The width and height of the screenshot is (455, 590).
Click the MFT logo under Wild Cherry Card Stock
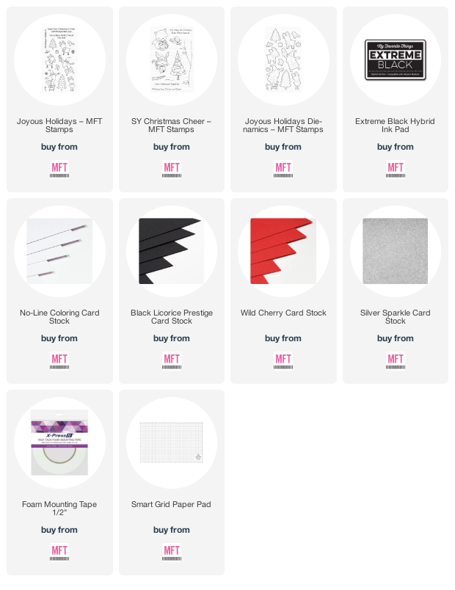[x=283, y=360]
